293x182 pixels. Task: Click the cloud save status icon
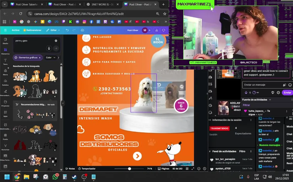tap(82, 30)
